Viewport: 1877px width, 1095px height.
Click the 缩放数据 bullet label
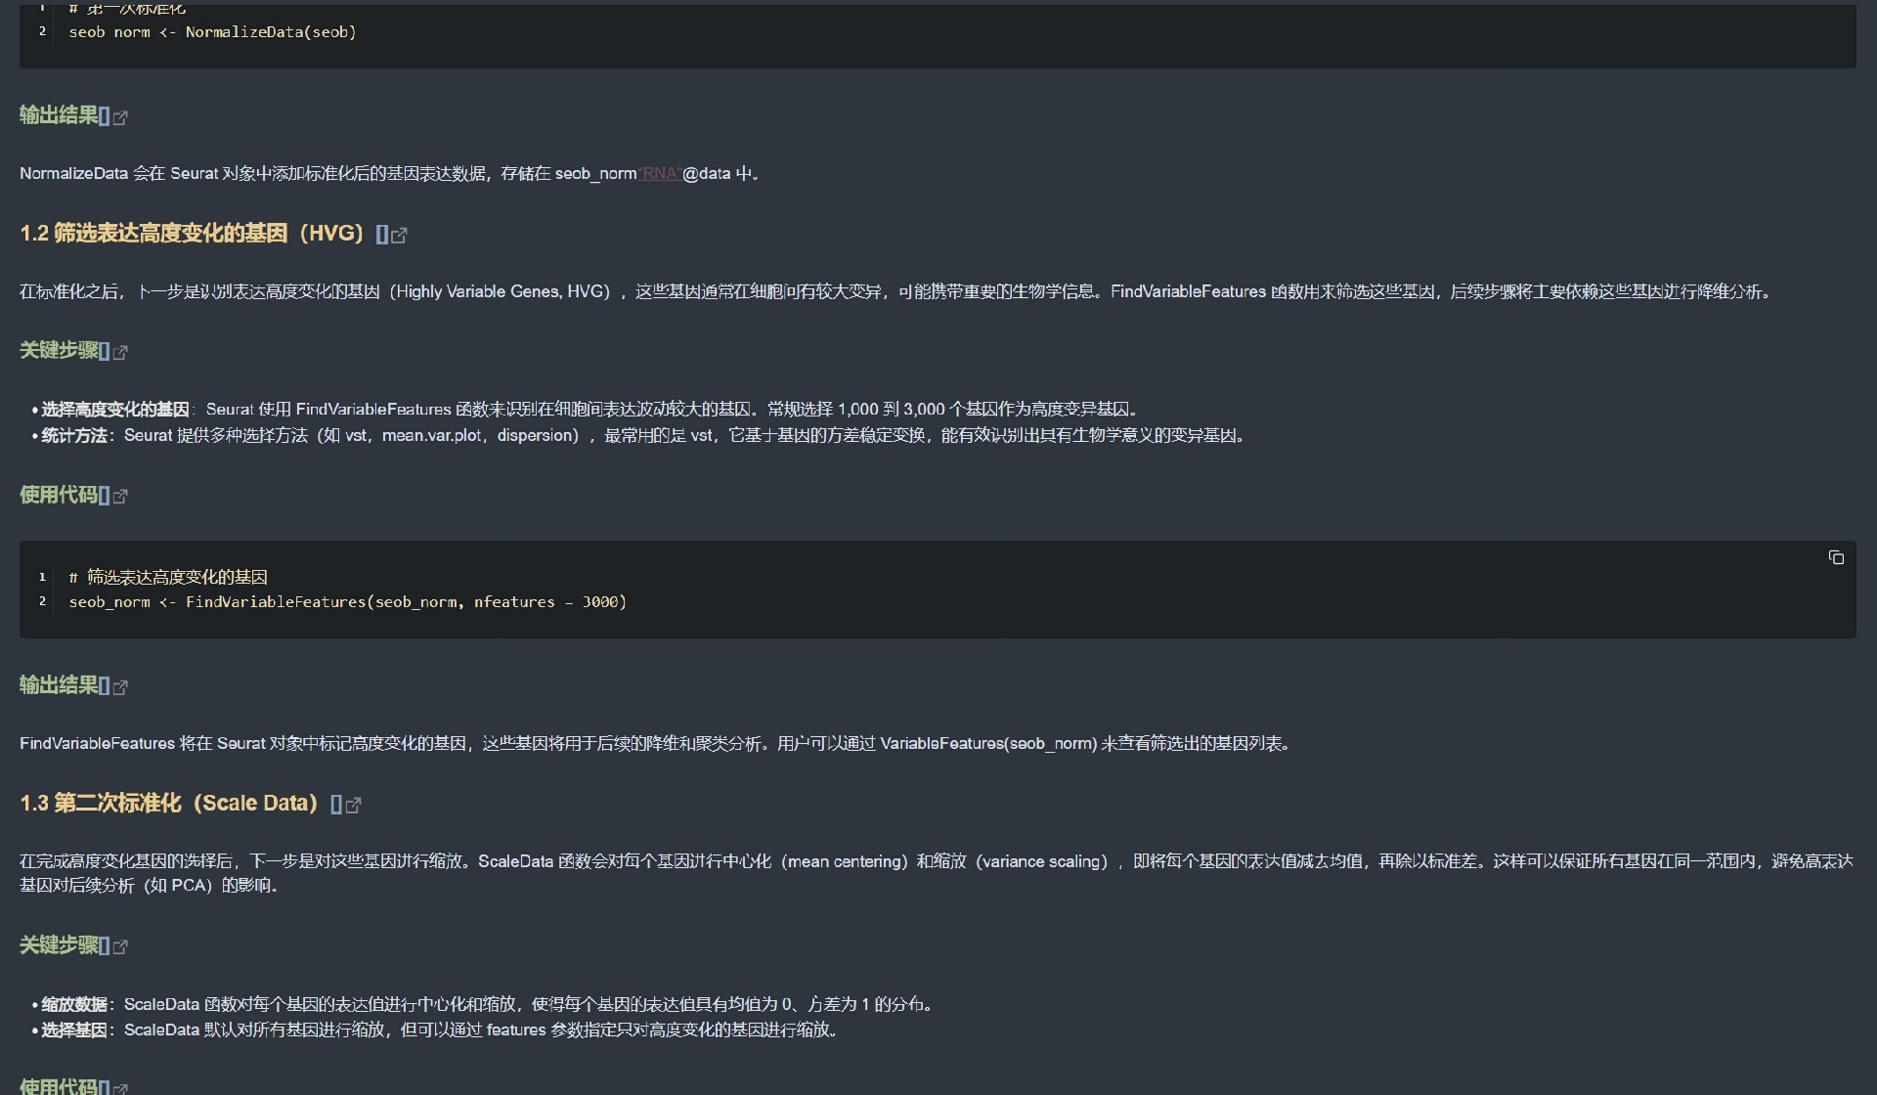click(74, 1004)
